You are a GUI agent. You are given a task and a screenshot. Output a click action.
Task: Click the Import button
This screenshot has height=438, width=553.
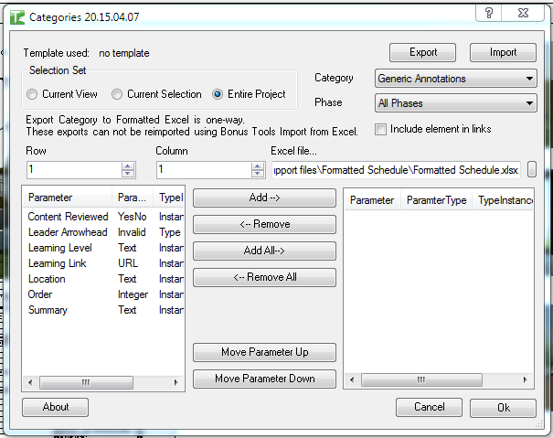[x=503, y=53]
